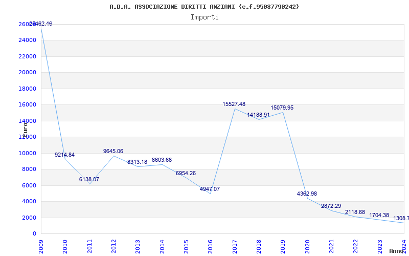
Task: Click the 2020 x-axis year label
Action: [x=307, y=247]
